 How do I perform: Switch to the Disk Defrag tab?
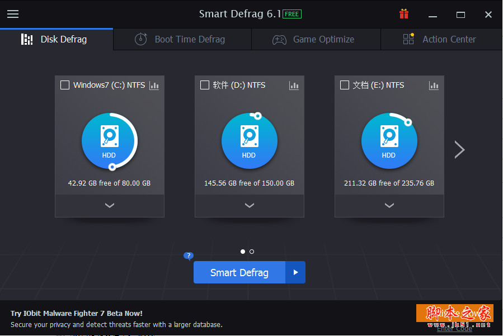tap(57, 40)
